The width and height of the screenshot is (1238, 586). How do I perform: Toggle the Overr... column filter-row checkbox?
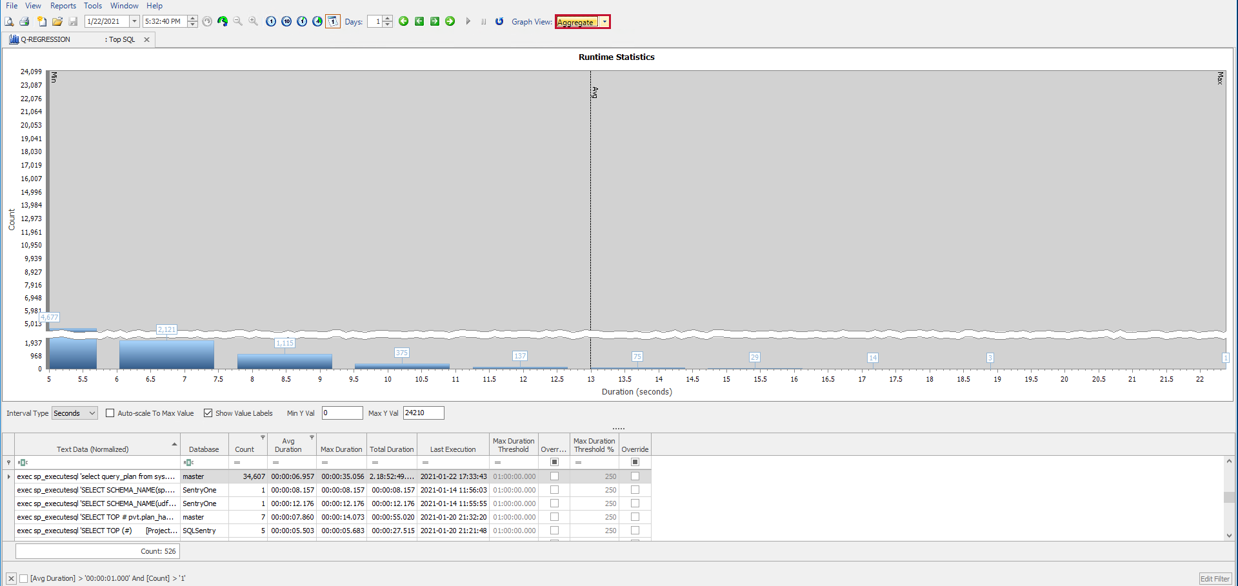coord(554,462)
